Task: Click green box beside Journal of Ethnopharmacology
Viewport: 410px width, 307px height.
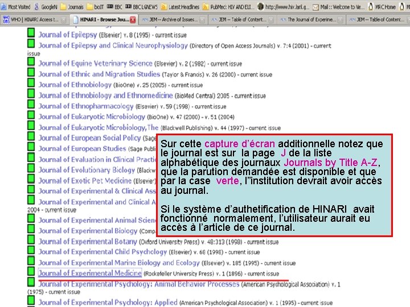Action: 31,104
